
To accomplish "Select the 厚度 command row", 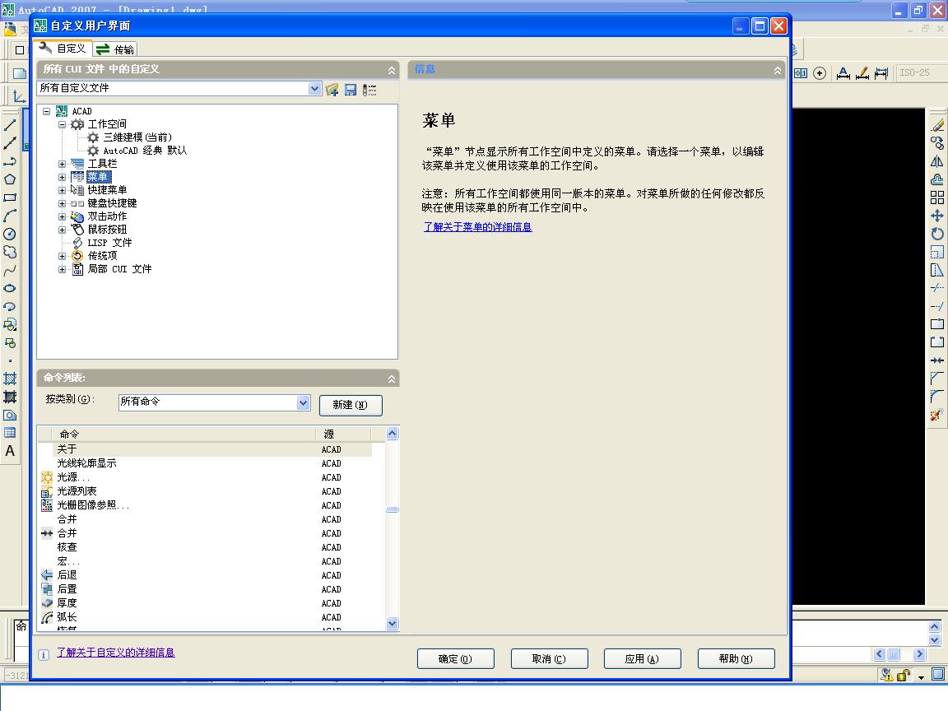I will click(206, 603).
